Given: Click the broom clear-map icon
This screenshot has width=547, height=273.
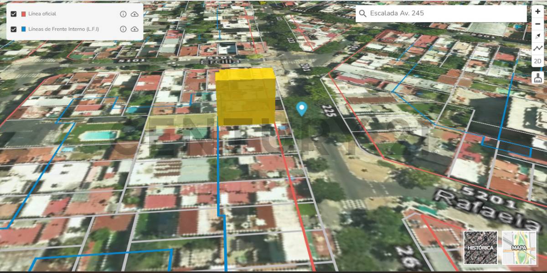Looking at the screenshot, I should click(538, 78).
